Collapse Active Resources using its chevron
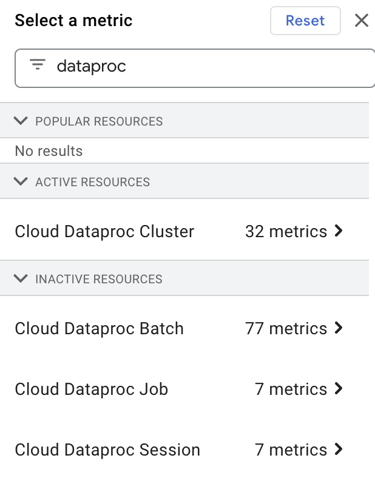The height and width of the screenshot is (478, 375). [21, 181]
